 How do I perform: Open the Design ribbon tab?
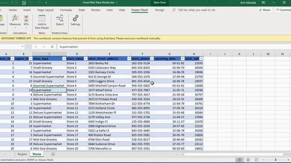click(x=160, y=10)
